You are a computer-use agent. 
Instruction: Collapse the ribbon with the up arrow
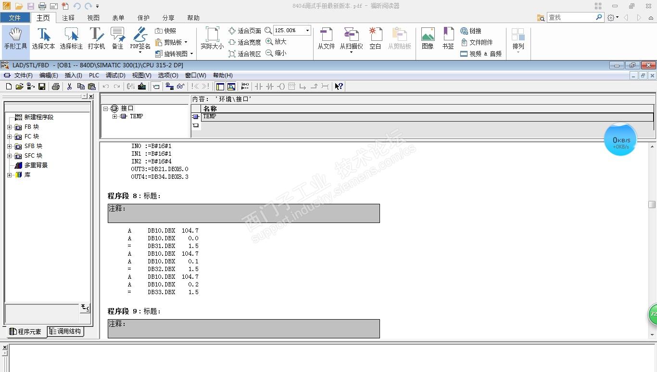point(652,18)
